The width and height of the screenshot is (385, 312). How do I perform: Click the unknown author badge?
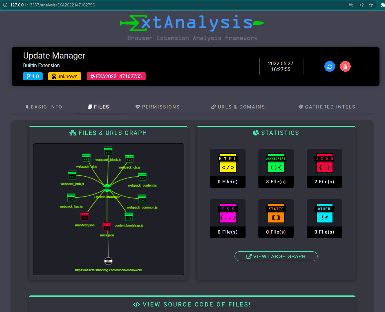(65, 76)
